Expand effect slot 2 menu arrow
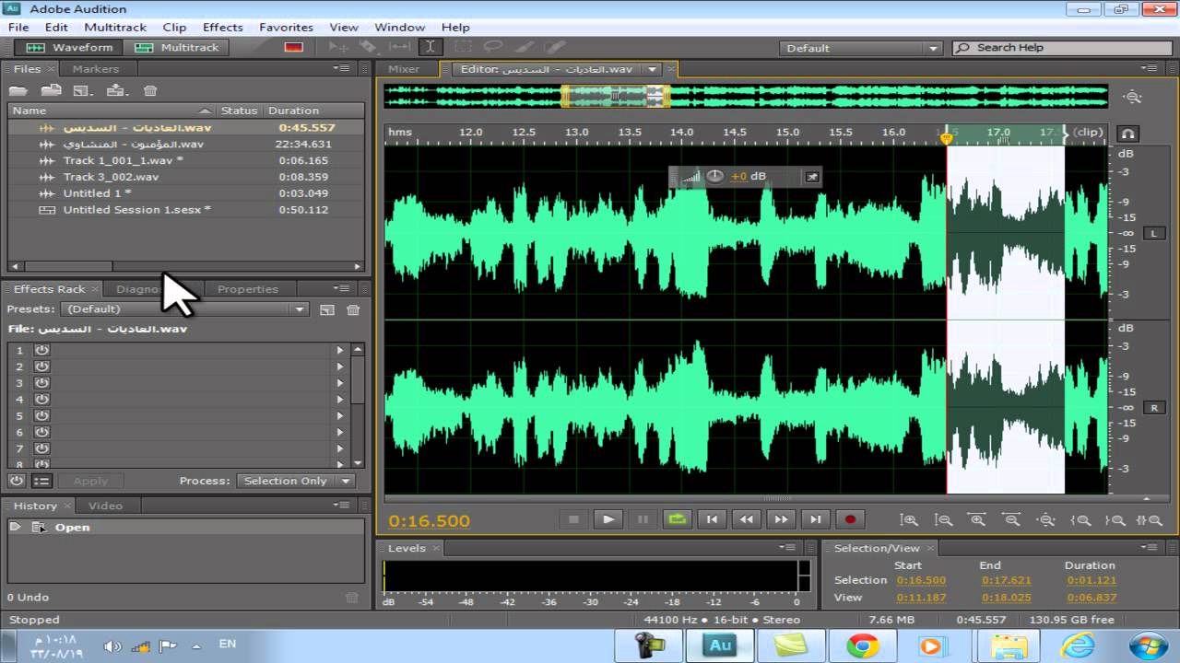The height and width of the screenshot is (663, 1180). (x=340, y=366)
